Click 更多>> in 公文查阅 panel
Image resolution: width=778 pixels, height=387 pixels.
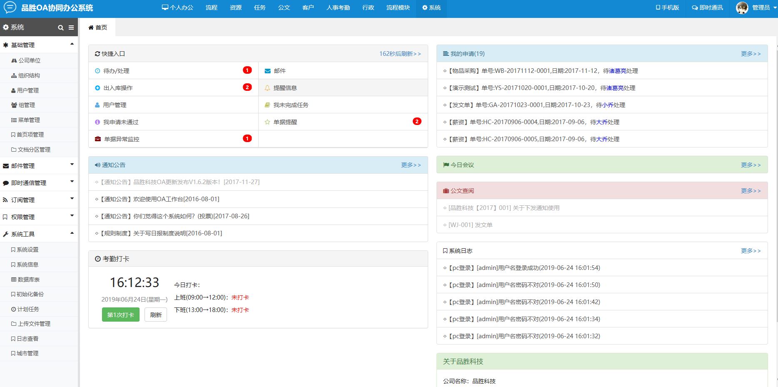(x=751, y=191)
